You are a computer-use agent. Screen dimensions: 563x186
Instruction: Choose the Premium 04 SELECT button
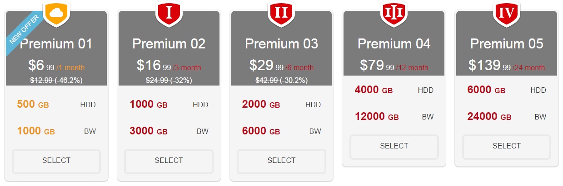pyautogui.click(x=394, y=146)
